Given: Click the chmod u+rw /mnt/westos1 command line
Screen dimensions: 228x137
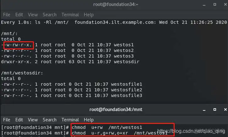Looking at the screenshot, I should pyautogui.click(x=72, y=127).
